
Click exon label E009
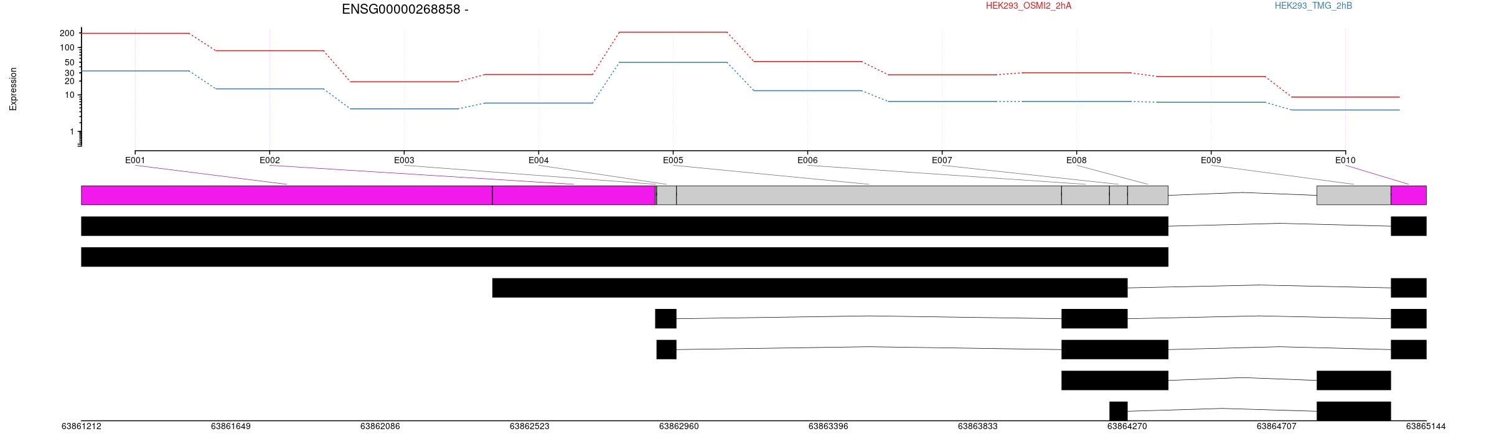point(1211,160)
